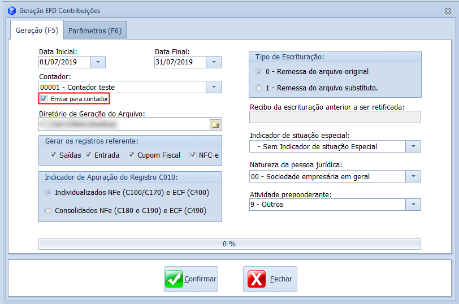Choose Consolidados NFe (C180 e C190) option
The height and width of the screenshot is (304, 459).
[47, 211]
